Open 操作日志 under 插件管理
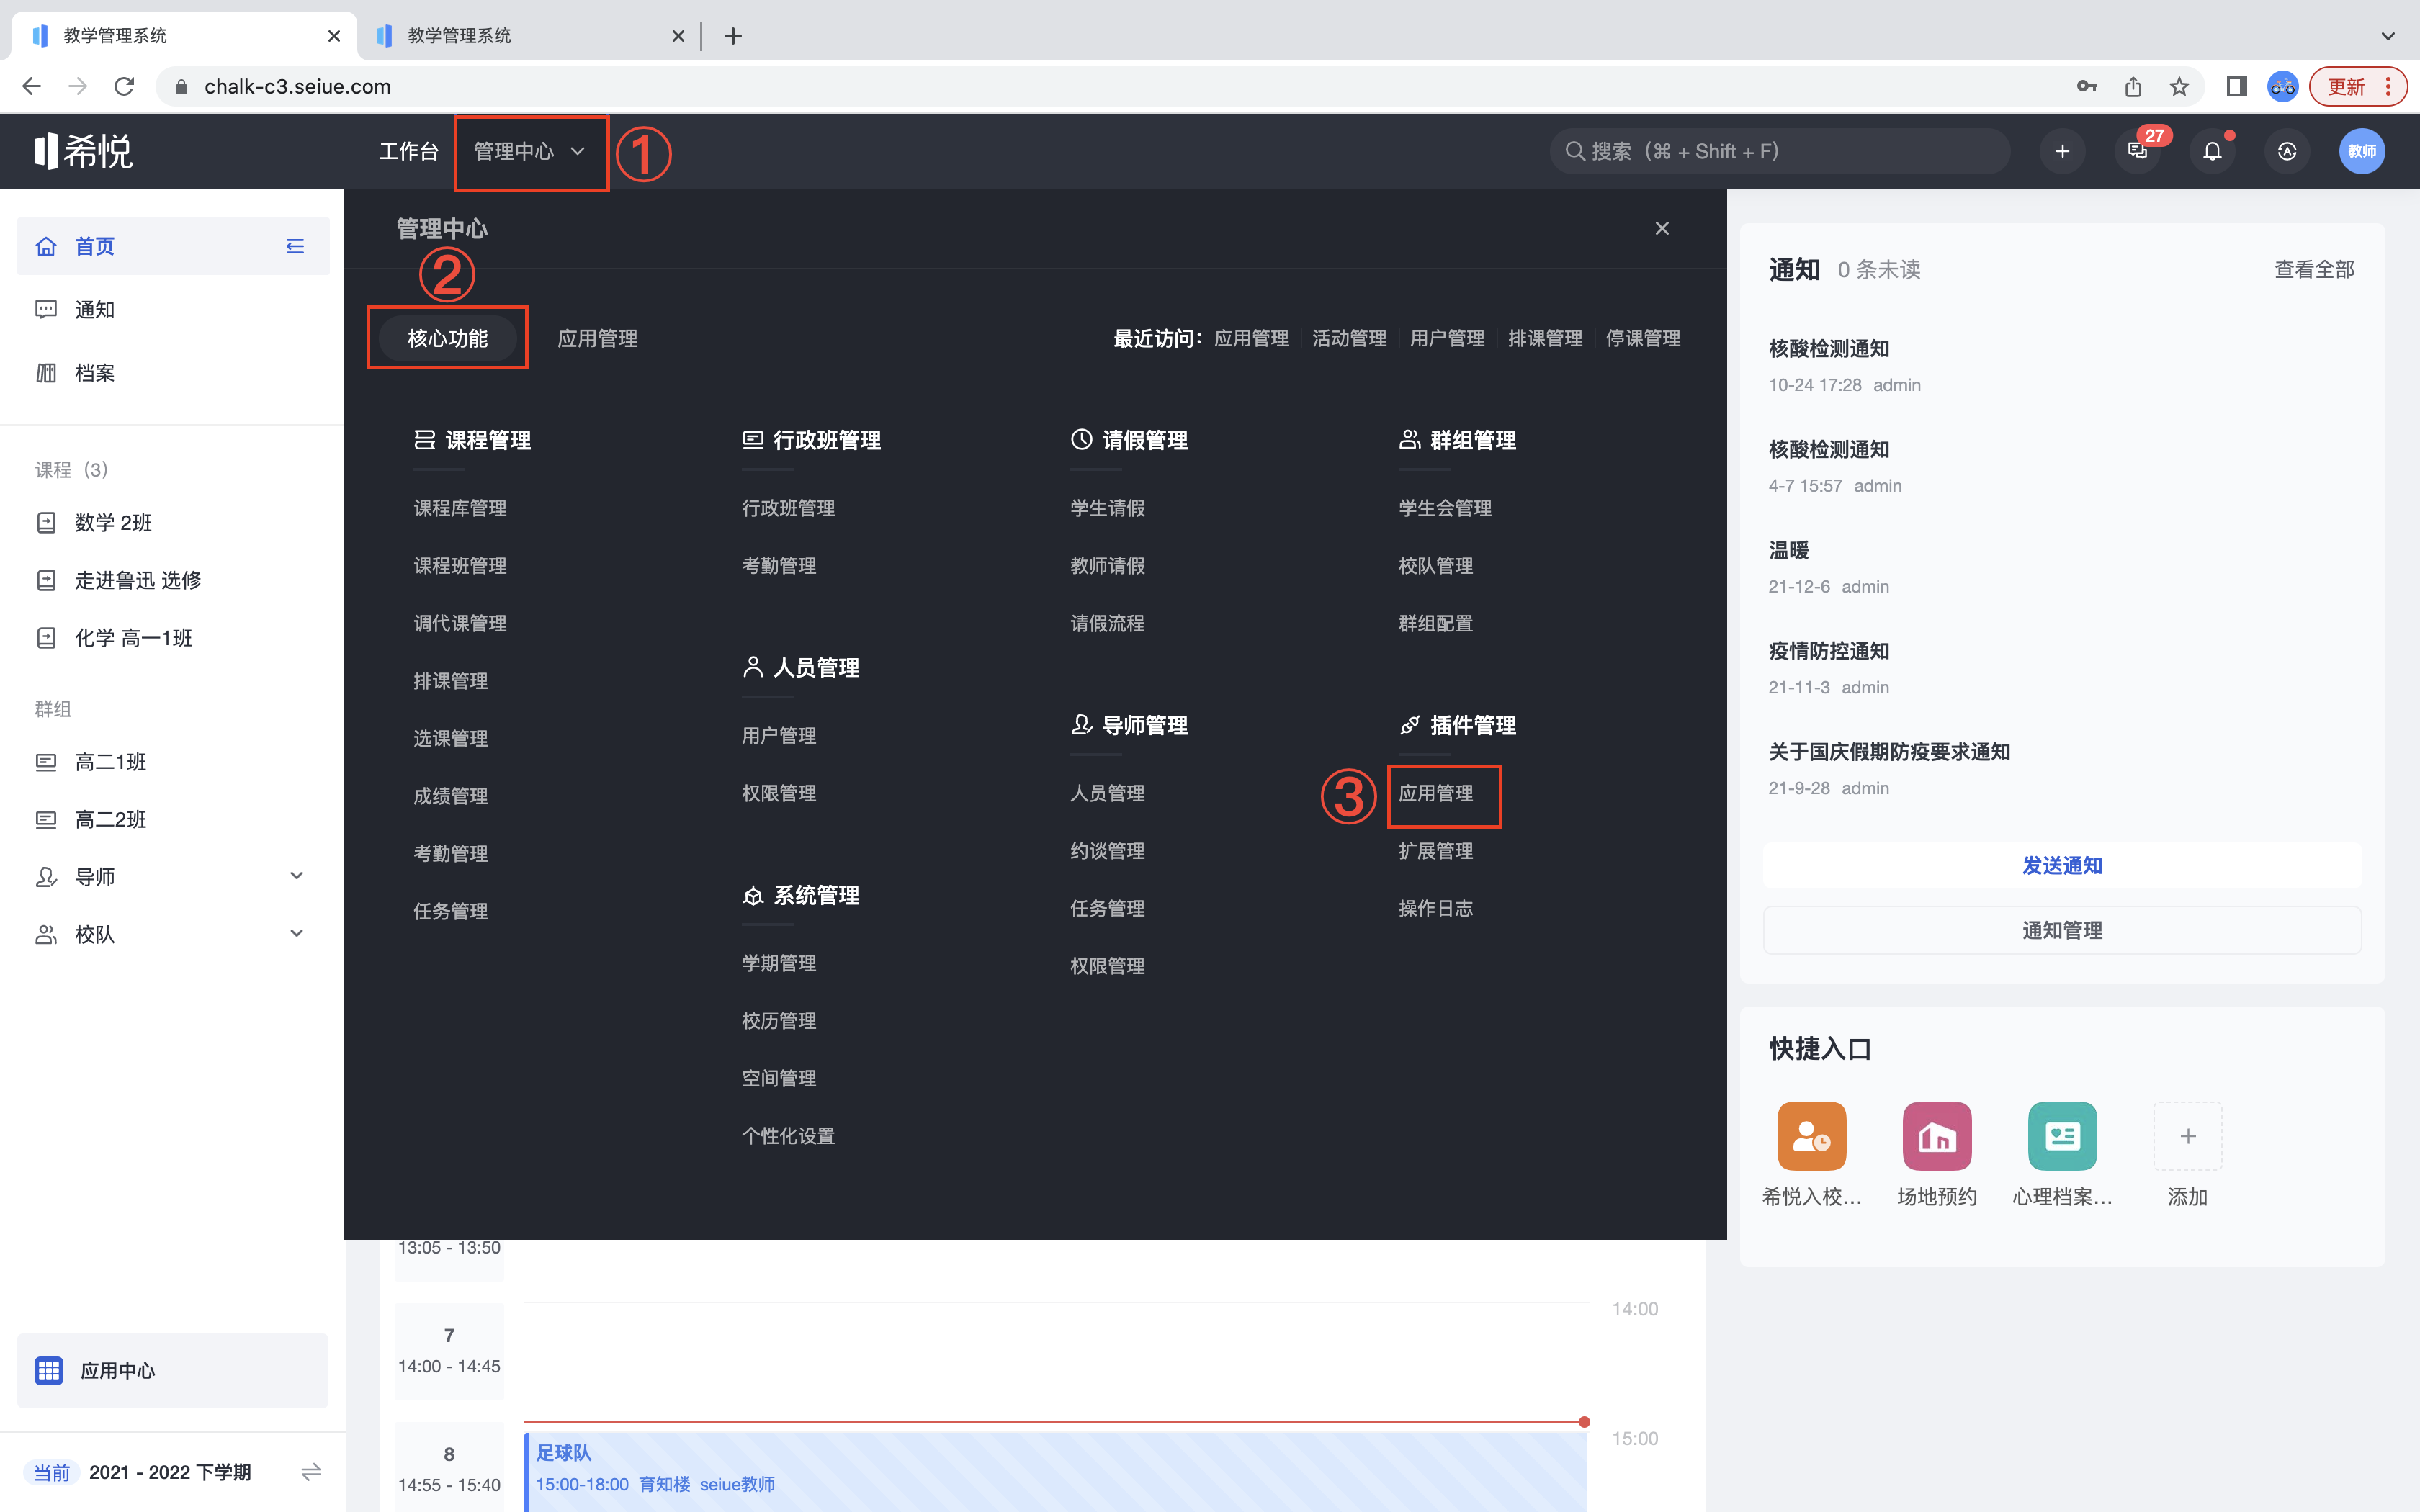 (1436, 908)
